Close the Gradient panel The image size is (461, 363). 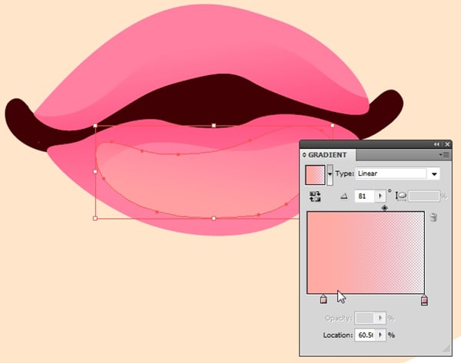(448, 144)
